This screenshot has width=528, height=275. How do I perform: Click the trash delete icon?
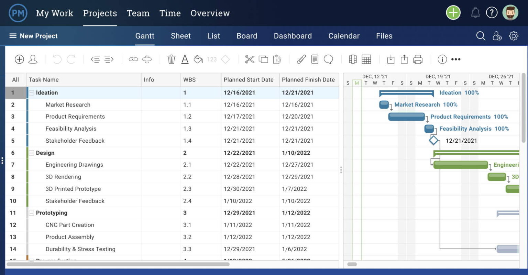[x=171, y=59]
